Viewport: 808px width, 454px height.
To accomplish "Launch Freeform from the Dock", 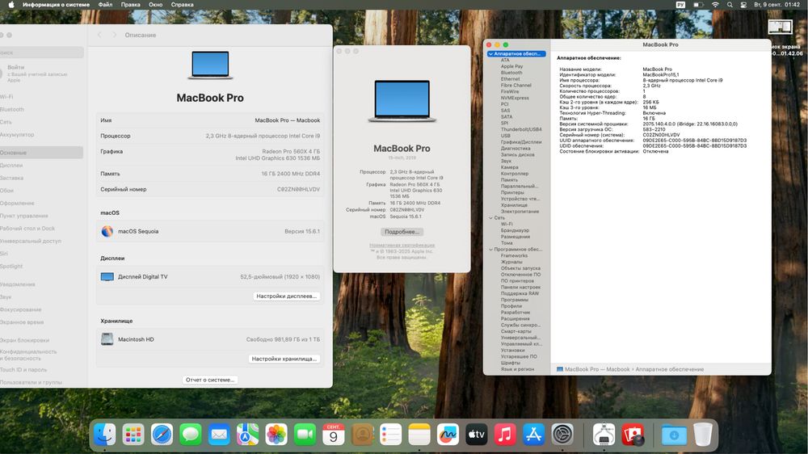I will pyautogui.click(x=448, y=435).
